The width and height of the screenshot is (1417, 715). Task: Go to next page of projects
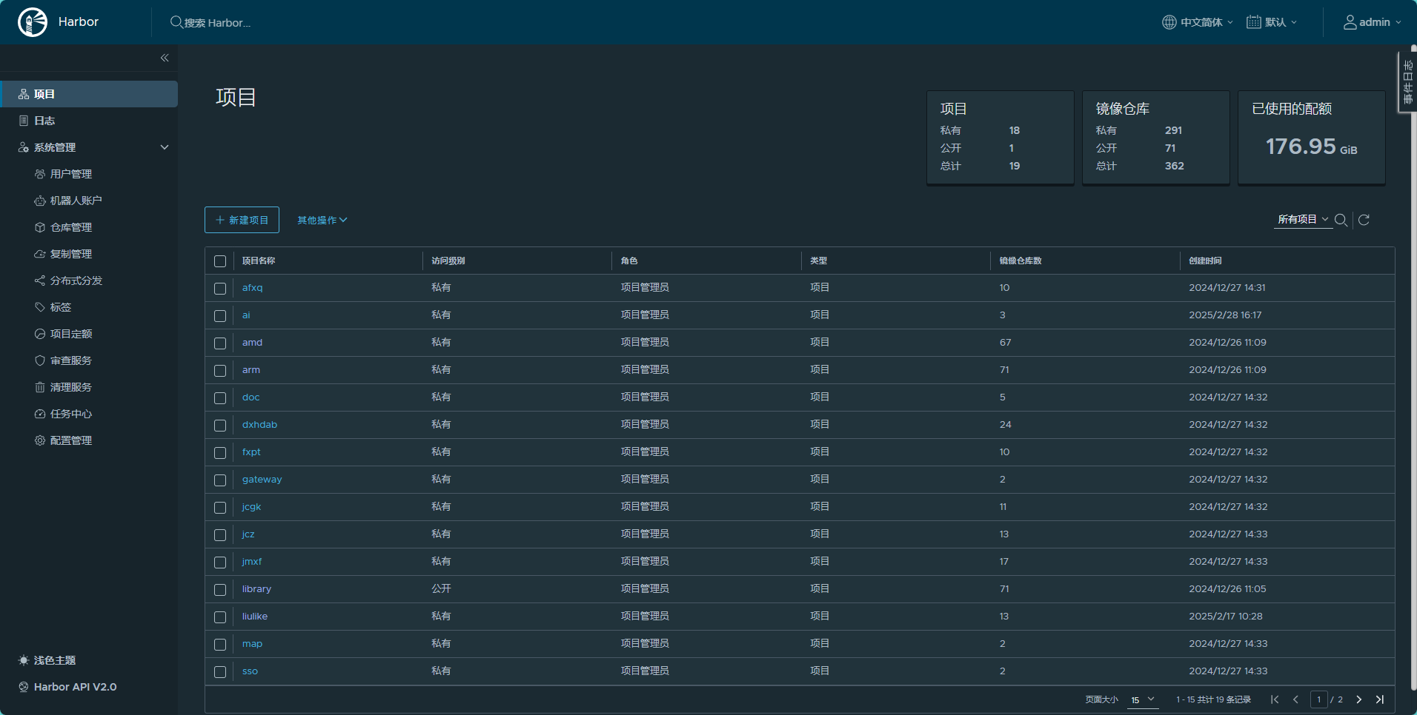click(x=1359, y=699)
